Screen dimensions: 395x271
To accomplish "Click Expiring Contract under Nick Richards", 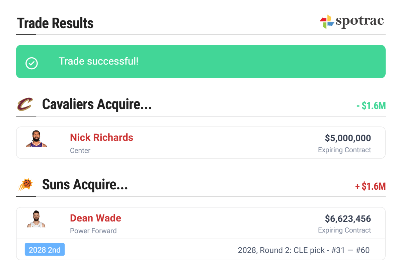I will 344,150.
